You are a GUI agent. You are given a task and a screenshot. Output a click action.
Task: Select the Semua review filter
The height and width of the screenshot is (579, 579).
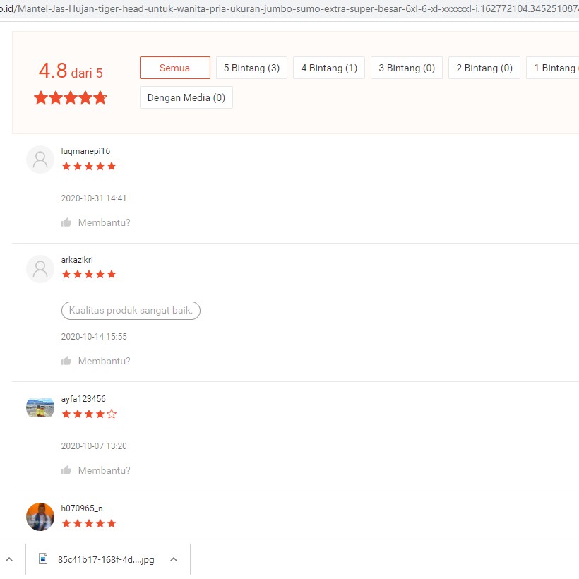[174, 68]
